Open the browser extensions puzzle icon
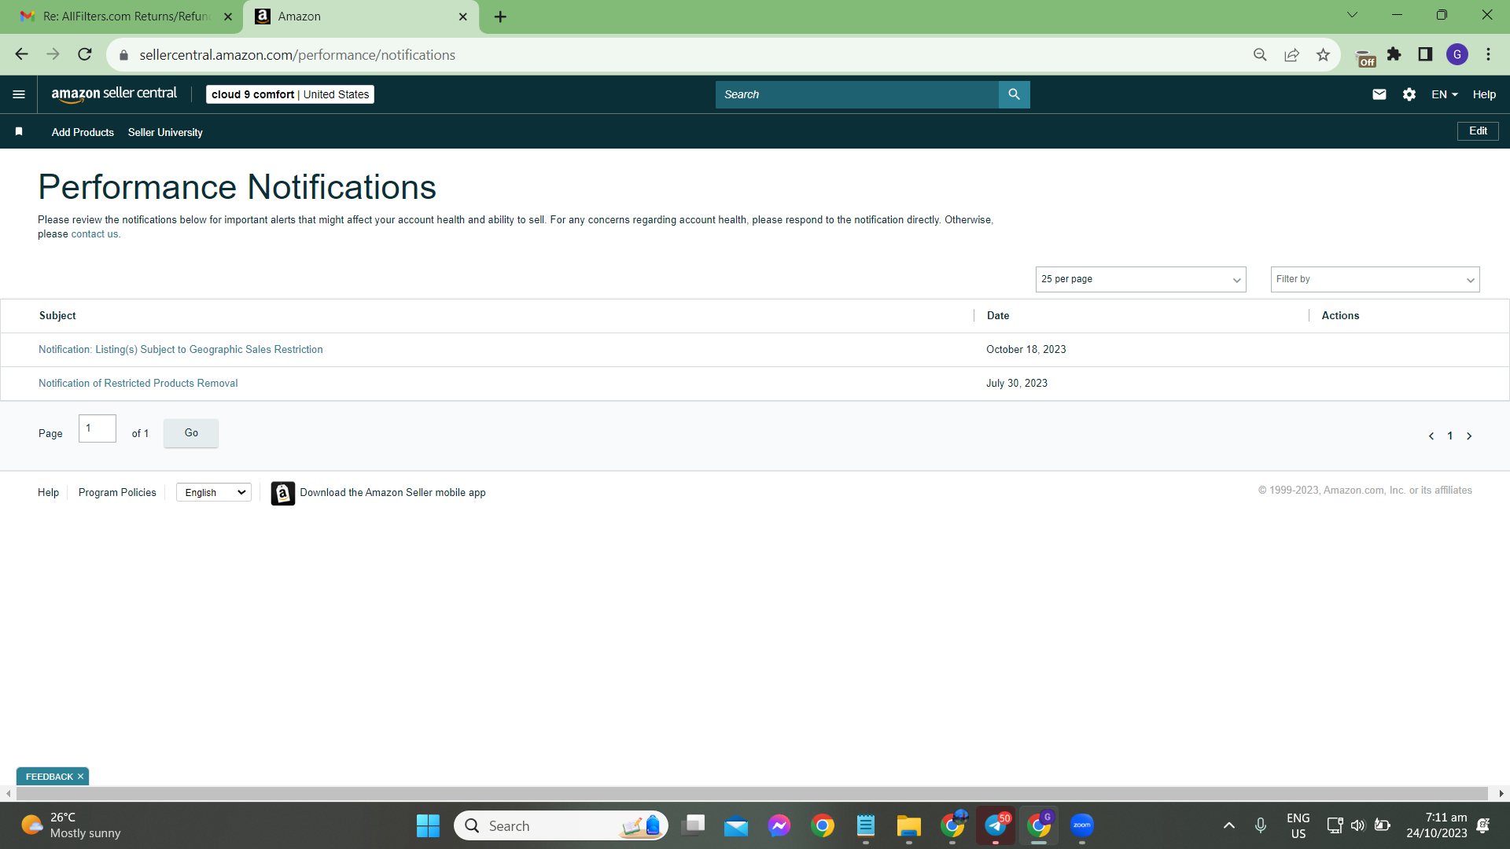 pos(1394,54)
